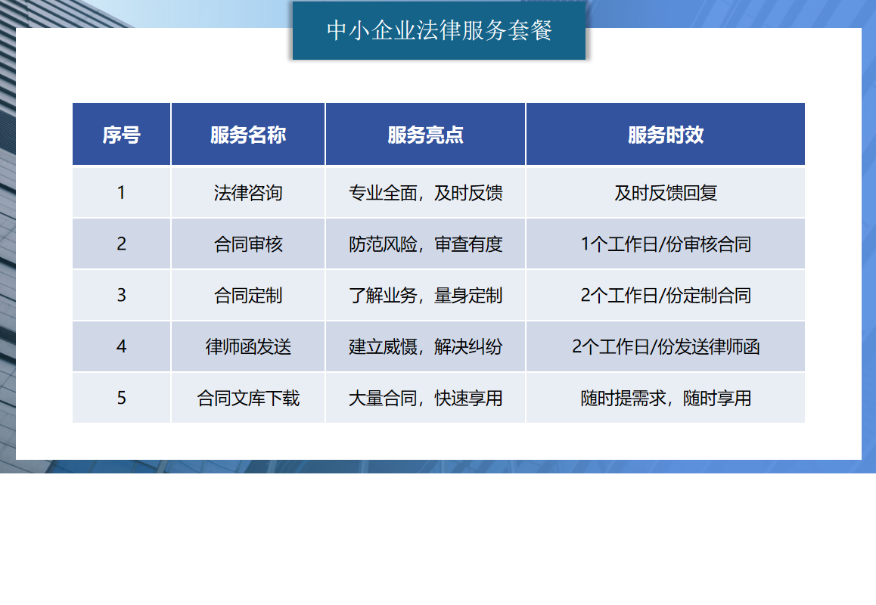Select the 随时提需求，随时享用 cell

666,398
